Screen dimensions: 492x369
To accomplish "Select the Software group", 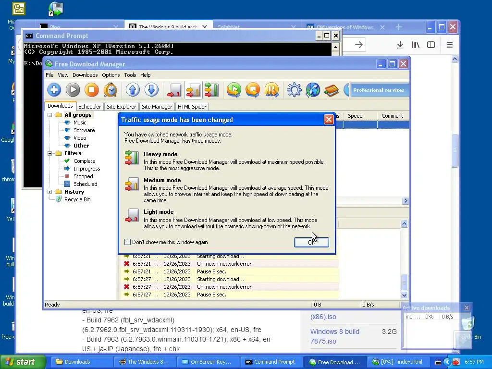I will [x=84, y=130].
